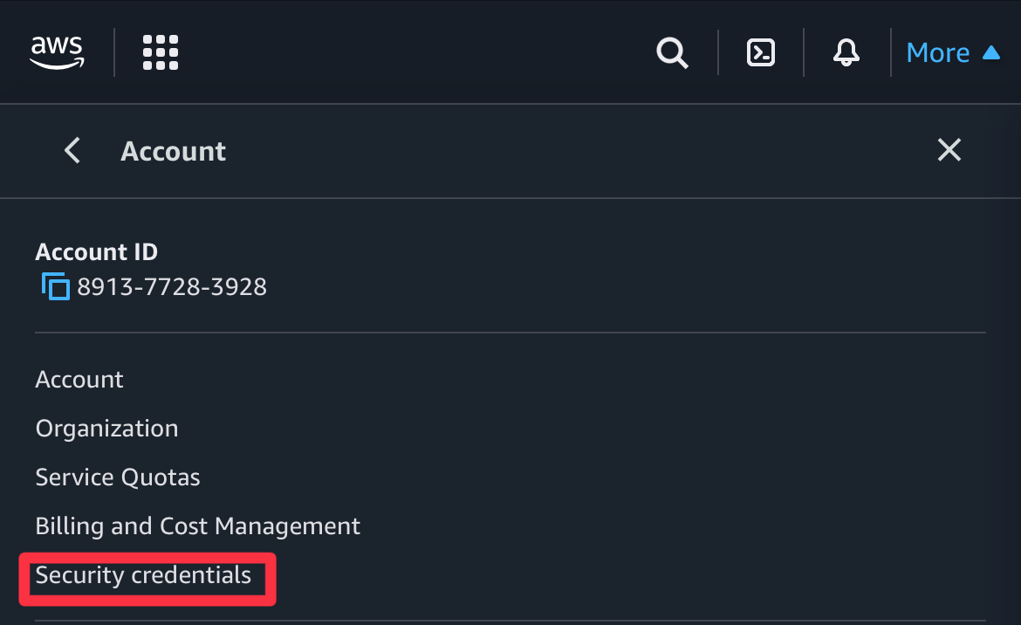The image size is (1021, 625).
Task: Go back using the left chevron
Action: [72, 150]
